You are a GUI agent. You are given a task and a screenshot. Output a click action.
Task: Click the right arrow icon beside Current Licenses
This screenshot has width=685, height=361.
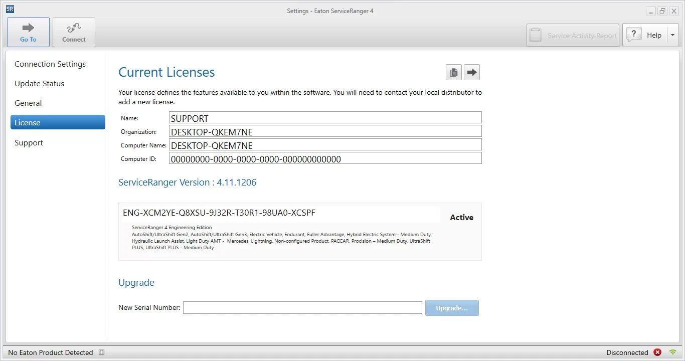(471, 72)
